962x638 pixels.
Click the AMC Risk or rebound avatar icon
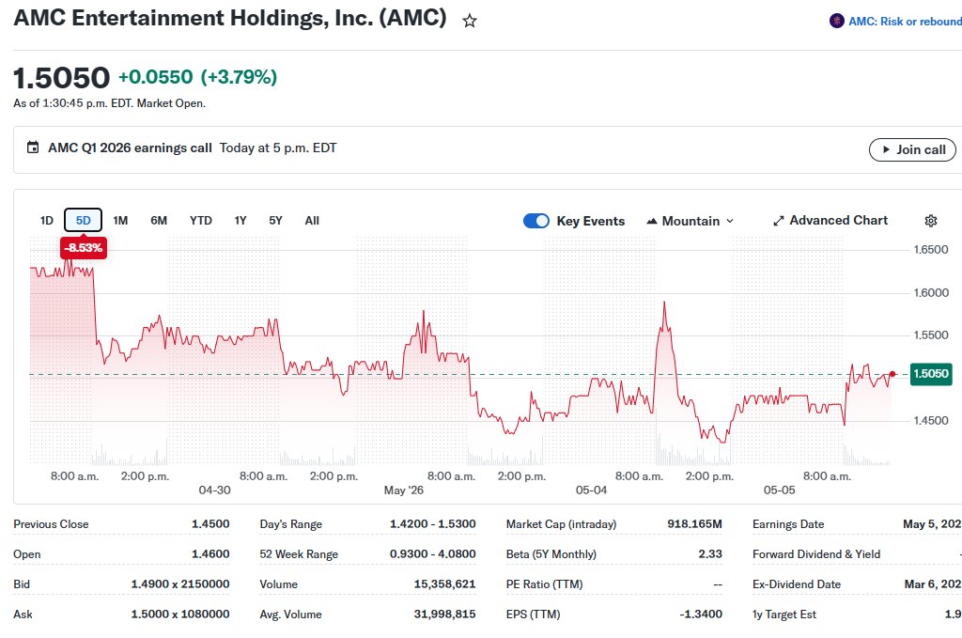click(836, 21)
